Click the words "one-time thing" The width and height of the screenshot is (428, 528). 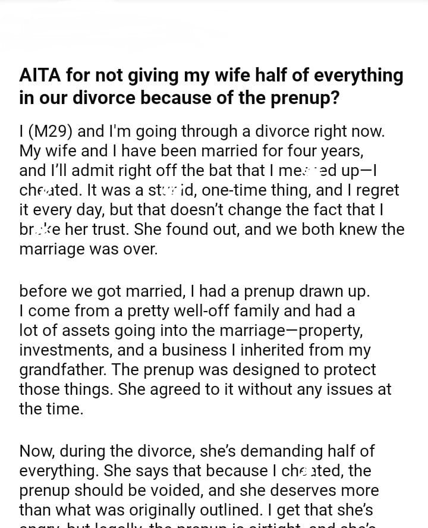pos(229,190)
